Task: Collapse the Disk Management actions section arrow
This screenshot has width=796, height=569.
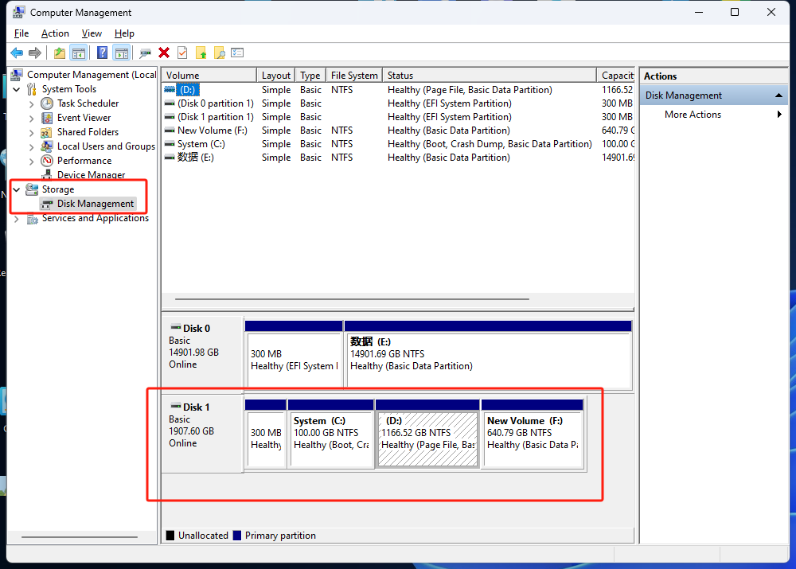Action: click(x=779, y=95)
